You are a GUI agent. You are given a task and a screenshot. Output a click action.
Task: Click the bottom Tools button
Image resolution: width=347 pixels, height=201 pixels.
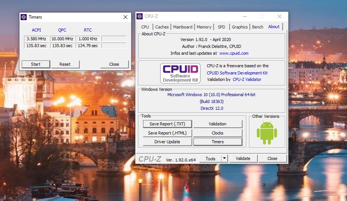(x=210, y=159)
